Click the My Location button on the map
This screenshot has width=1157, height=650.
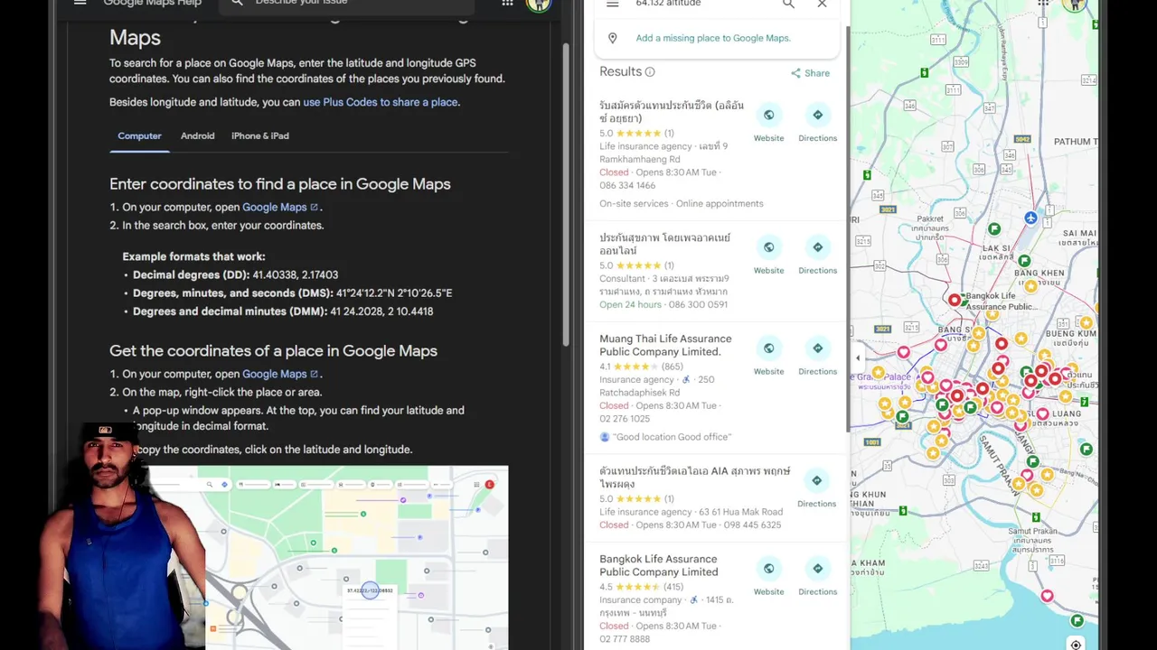[x=1076, y=644]
